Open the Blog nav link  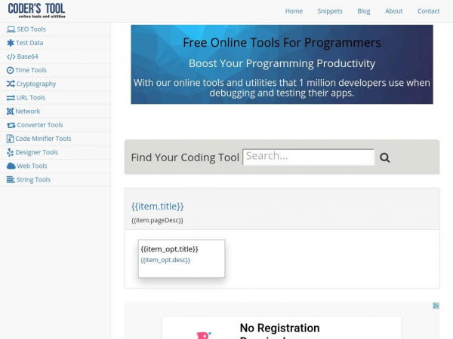[363, 11]
